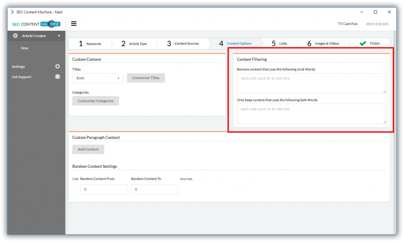Image resolution: width=404 pixels, height=242 pixels.
Task: Click the Random Content To field
Action: point(154,189)
